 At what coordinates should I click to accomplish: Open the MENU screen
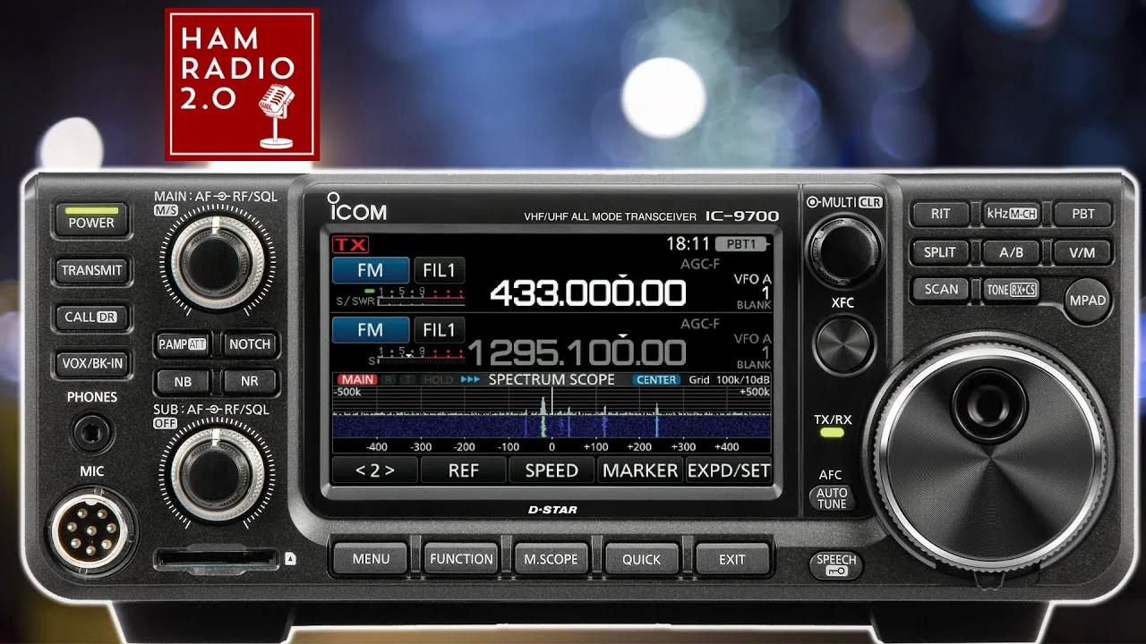(x=370, y=558)
